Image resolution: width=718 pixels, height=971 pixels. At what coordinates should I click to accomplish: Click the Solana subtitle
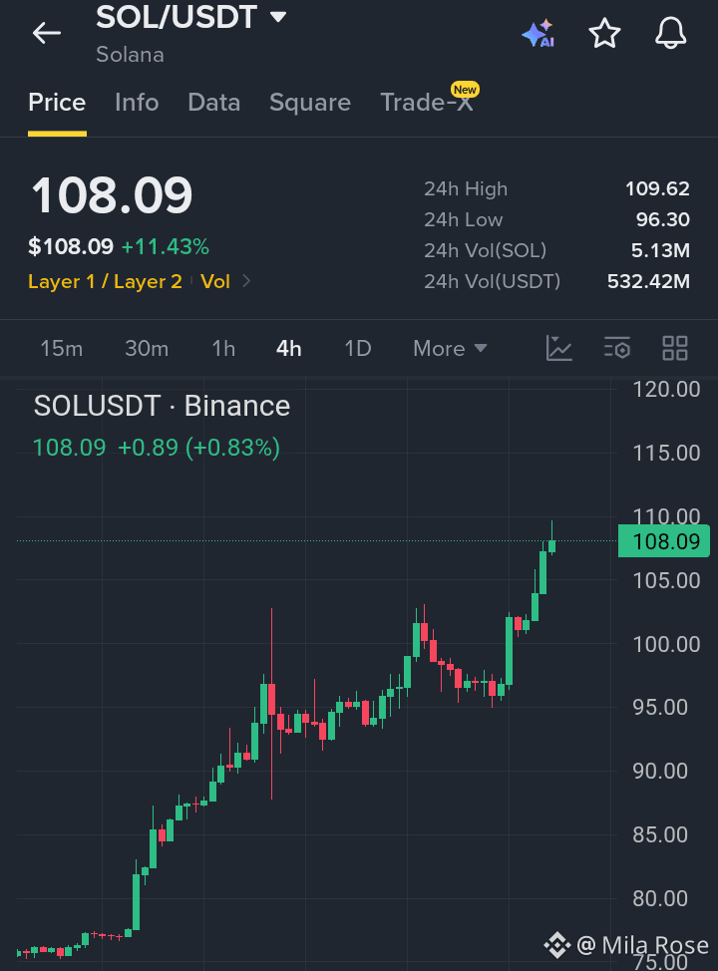[130, 55]
